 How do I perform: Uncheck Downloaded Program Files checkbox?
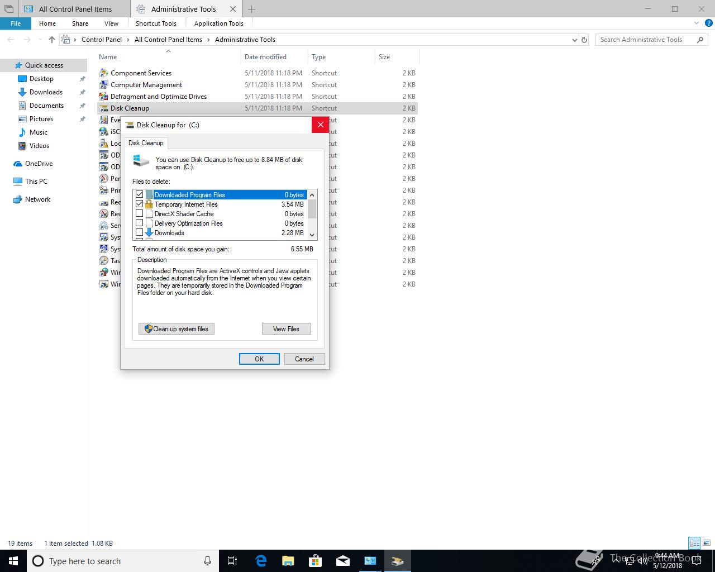tap(140, 194)
